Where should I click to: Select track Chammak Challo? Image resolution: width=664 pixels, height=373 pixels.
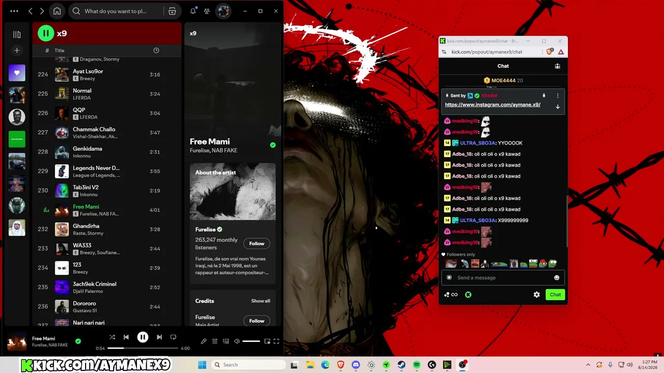coord(107,133)
